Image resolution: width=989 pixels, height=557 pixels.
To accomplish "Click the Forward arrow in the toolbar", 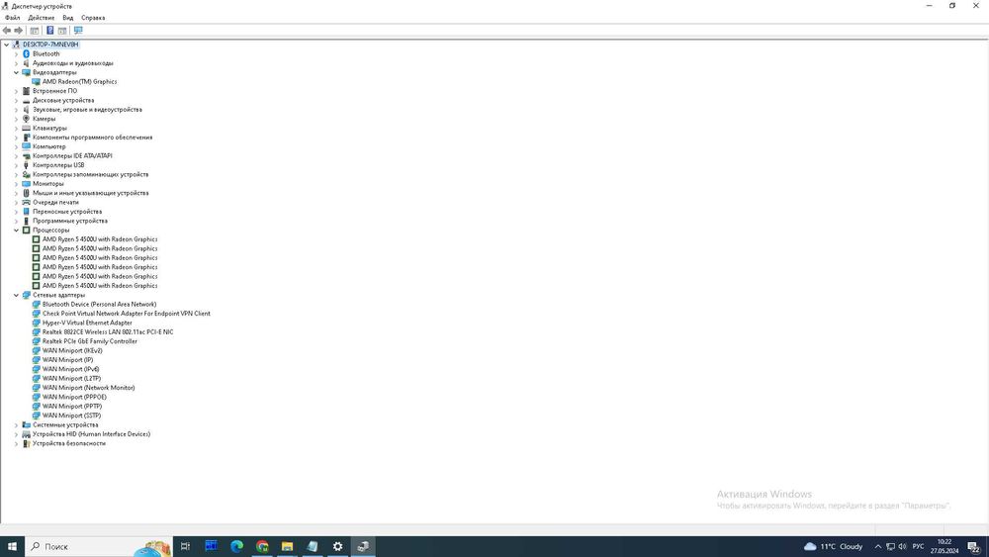I will tap(18, 31).
